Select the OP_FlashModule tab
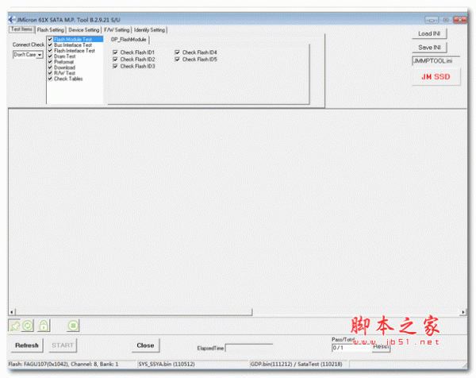This screenshot has height=378, width=476. coord(129,40)
